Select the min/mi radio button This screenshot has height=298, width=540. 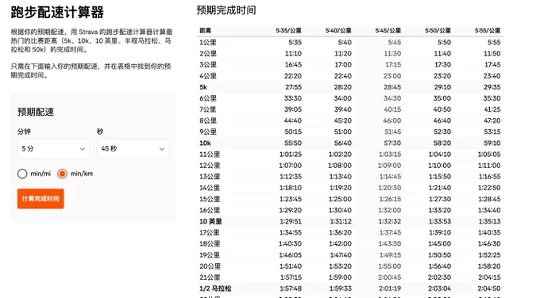[x=22, y=174]
